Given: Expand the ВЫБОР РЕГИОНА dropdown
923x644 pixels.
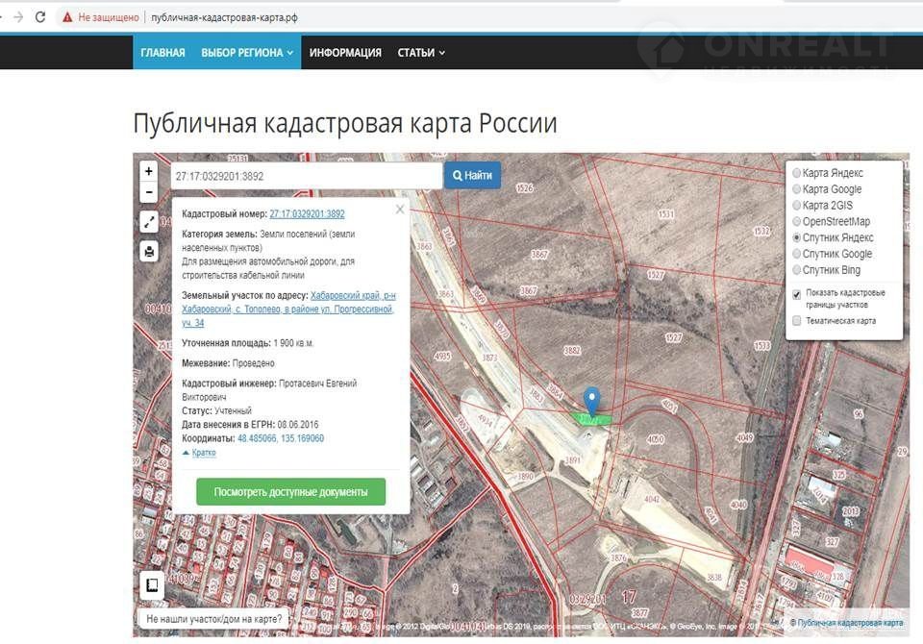Looking at the screenshot, I should coord(247,53).
